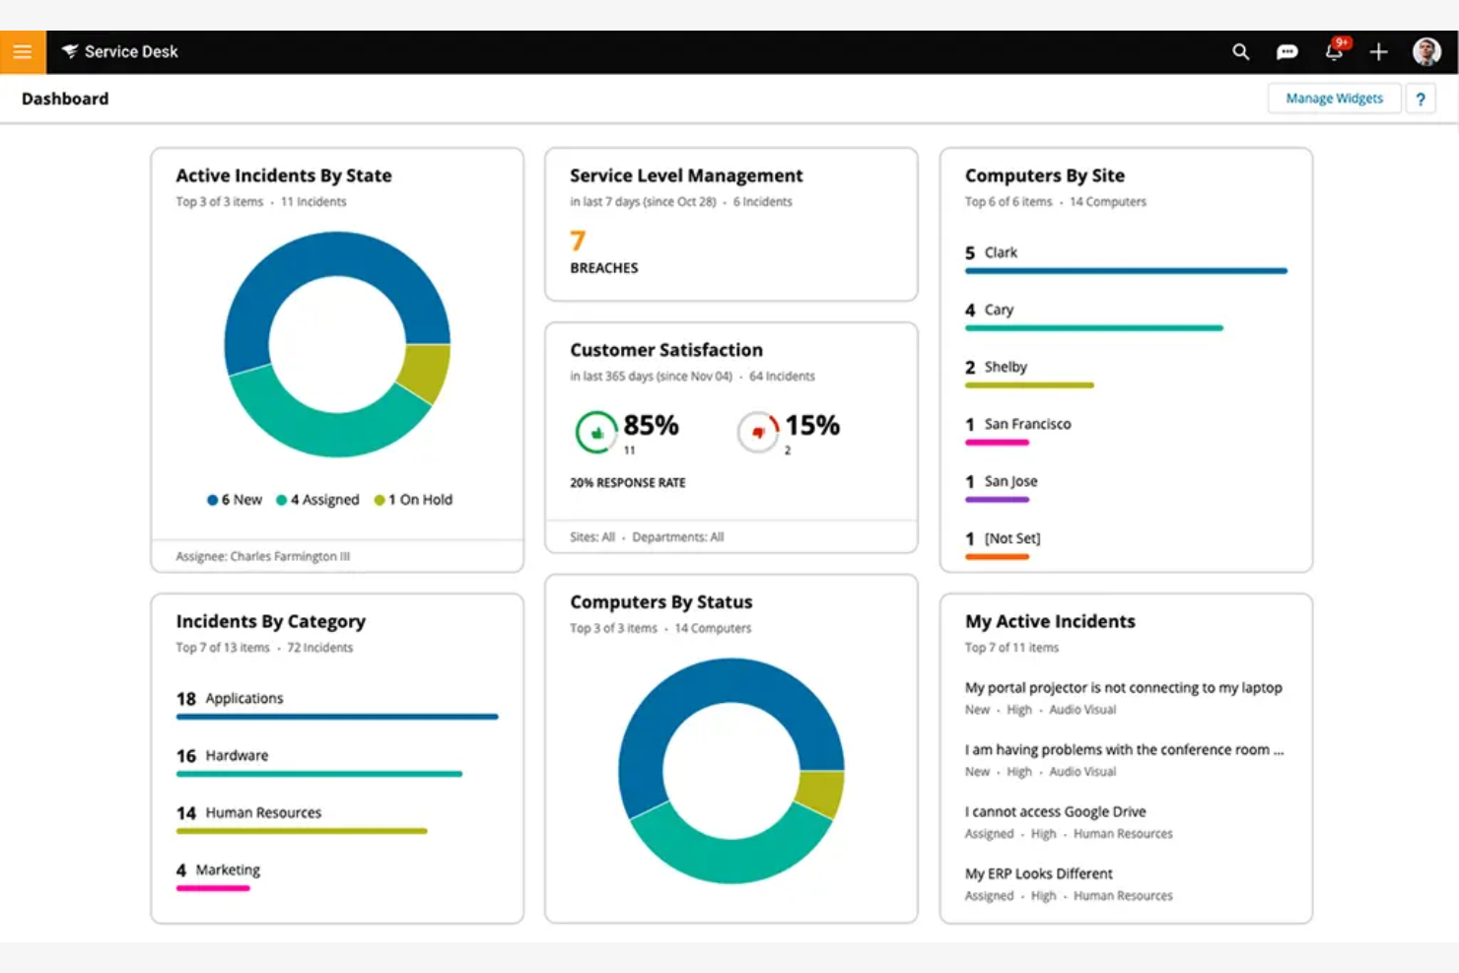Open the Sites: All filter
This screenshot has height=973, width=1459.
tap(592, 536)
